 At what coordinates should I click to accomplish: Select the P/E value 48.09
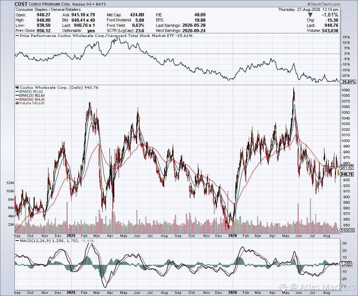pos(200,15)
